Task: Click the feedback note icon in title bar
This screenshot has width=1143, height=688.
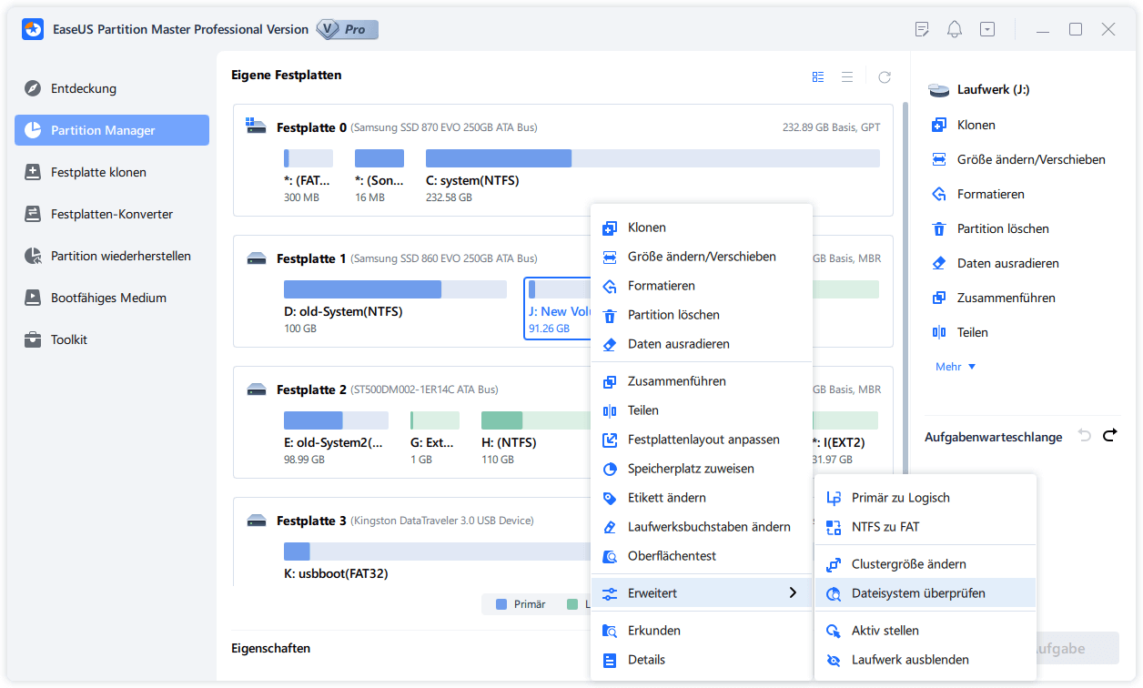Action: pyautogui.click(x=922, y=29)
